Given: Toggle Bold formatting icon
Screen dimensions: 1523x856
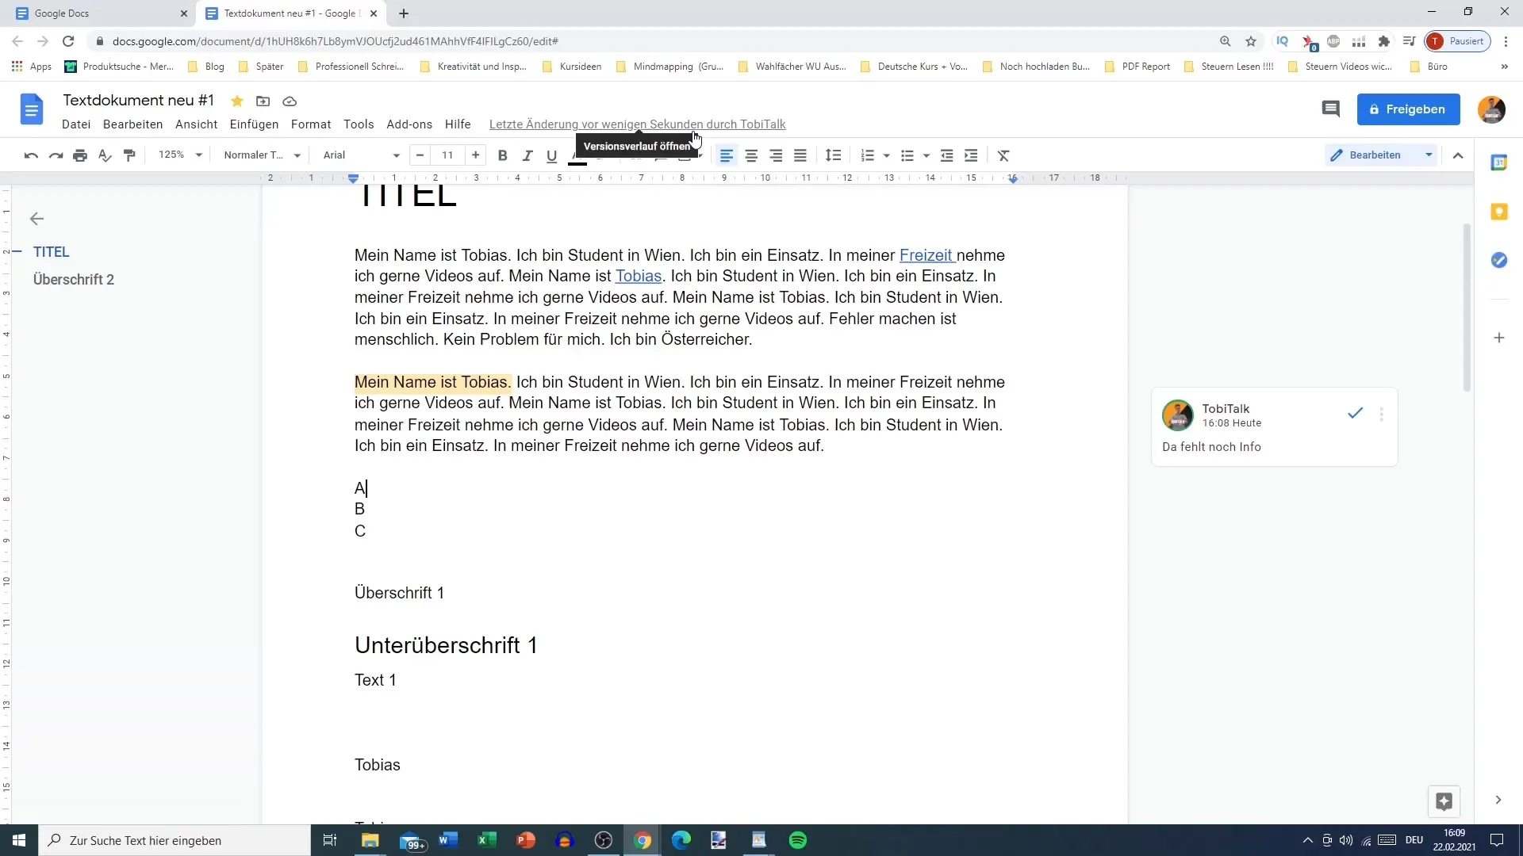Looking at the screenshot, I should (503, 155).
